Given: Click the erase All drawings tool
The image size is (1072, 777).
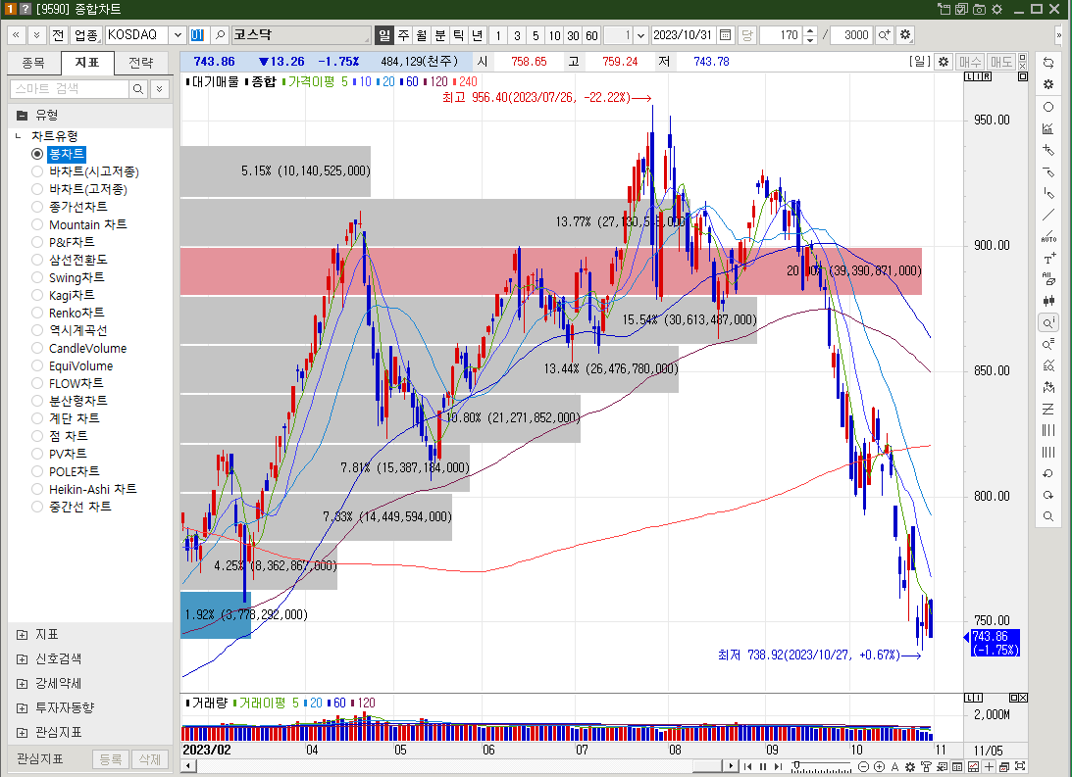Looking at the screenshot, I should click(x=1048, y=279).
